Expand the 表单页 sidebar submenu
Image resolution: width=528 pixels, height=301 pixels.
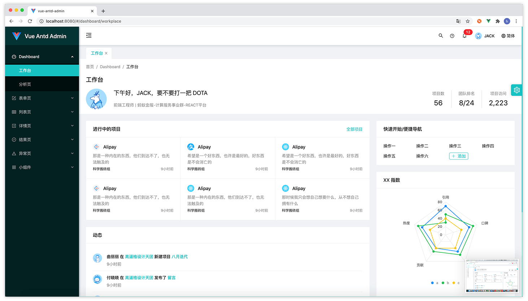(x=42, y=98)
